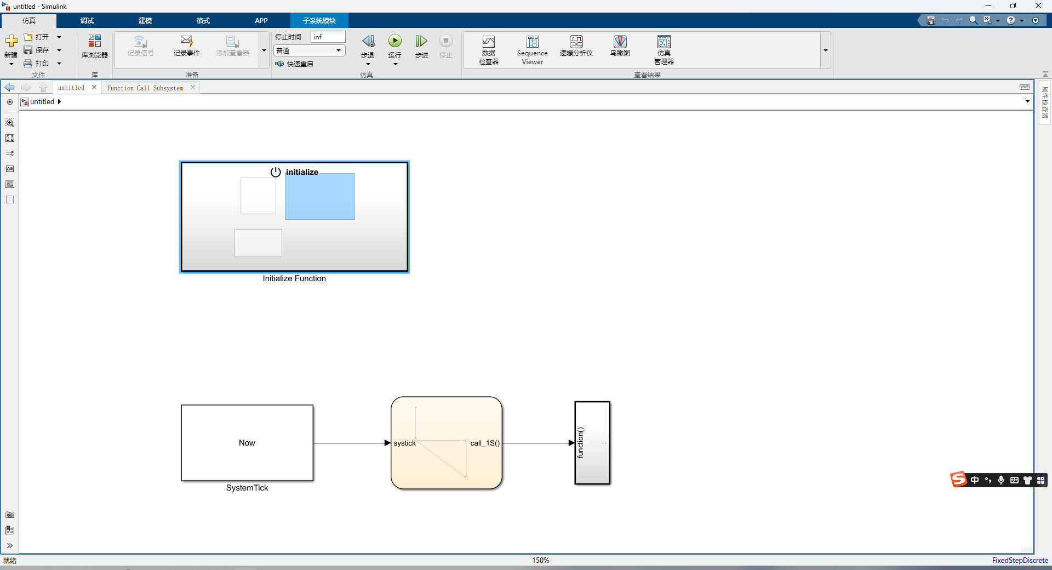Open the 保存 dropdown arrow
Viewport: 1052px width, 570px height.
(x=59, y=50)
